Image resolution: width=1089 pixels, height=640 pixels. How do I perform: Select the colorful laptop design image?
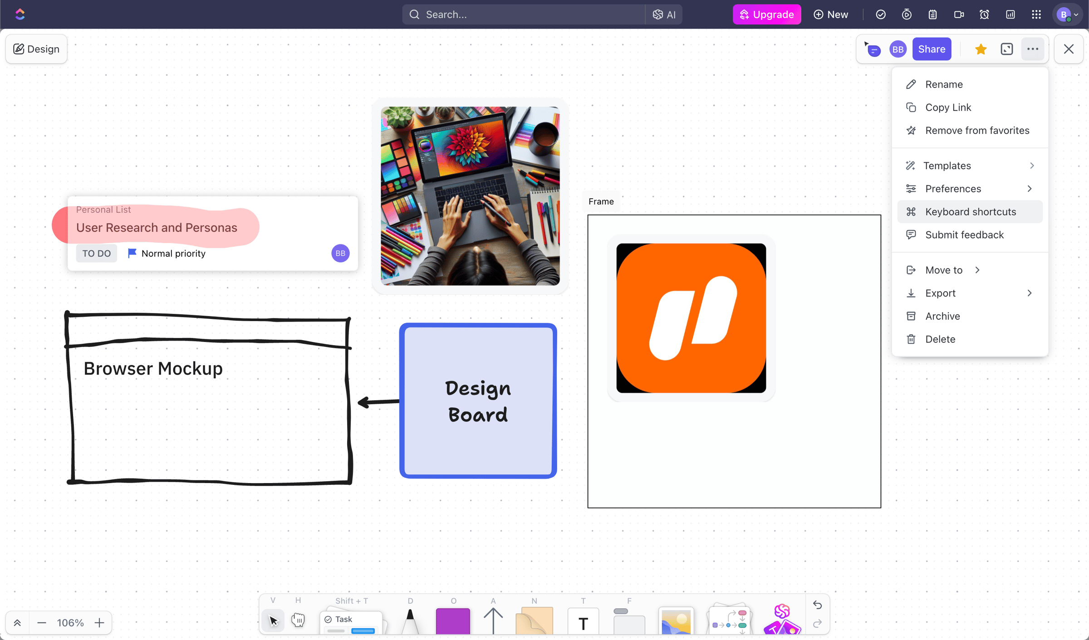(x=470, y=196)
